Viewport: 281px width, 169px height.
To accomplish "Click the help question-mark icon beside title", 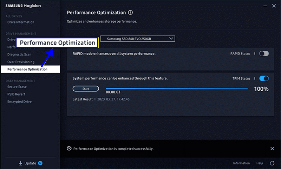I will [x=130, y=13].
